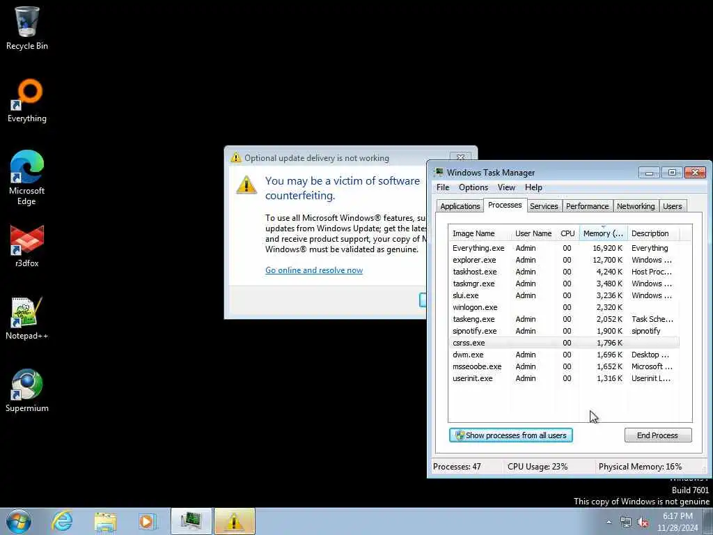Click the End Process button

pyautogui.click(x=657, y=435)
